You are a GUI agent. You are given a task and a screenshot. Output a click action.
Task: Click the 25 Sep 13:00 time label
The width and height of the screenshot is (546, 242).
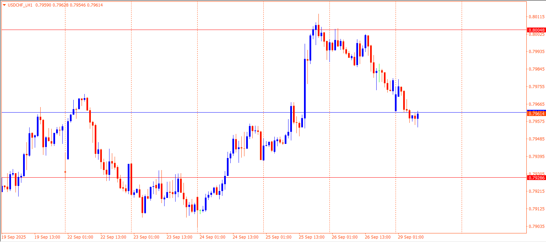click(x=312, y=237)
